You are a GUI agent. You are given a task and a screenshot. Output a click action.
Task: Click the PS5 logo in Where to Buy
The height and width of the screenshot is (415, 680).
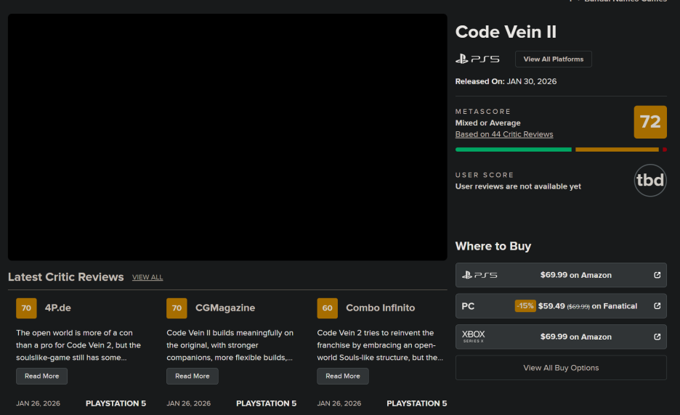[x=479, y=275]
